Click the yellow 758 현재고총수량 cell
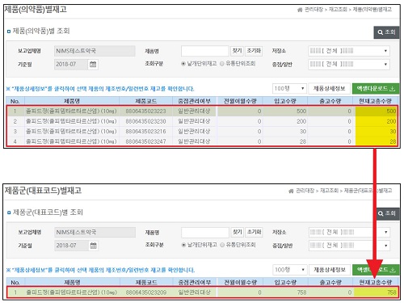 (x=376, y=292)
